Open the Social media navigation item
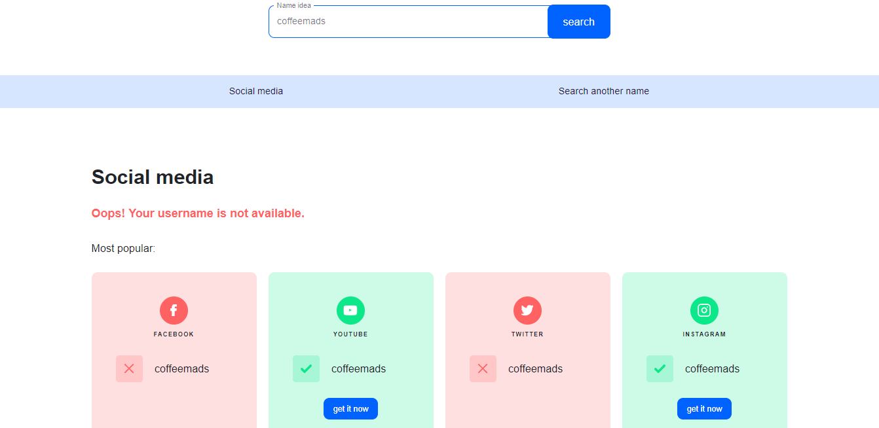 coord(255,91)
